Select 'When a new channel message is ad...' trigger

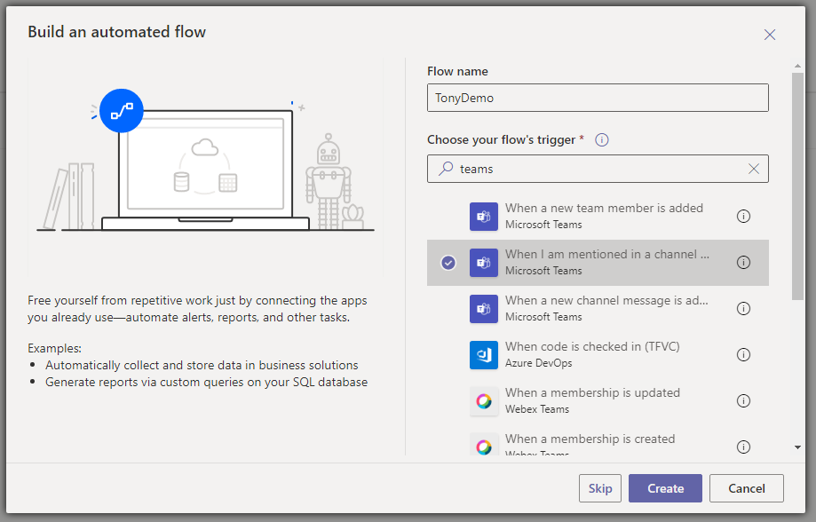[598, 309]
